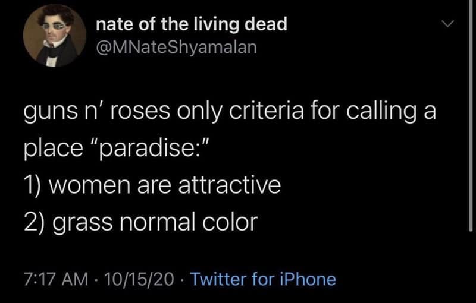
Task: Click the scrollbar on the right edge
Action: pos(471,119)
